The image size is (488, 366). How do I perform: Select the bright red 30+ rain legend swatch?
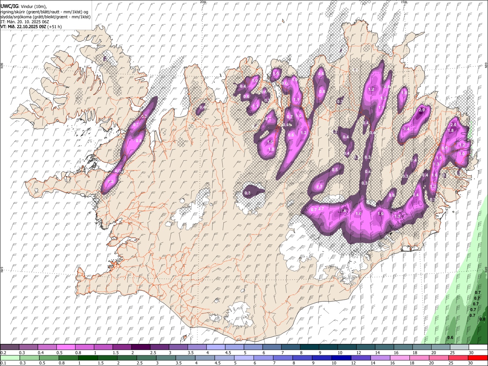click(x=477, y=358)
